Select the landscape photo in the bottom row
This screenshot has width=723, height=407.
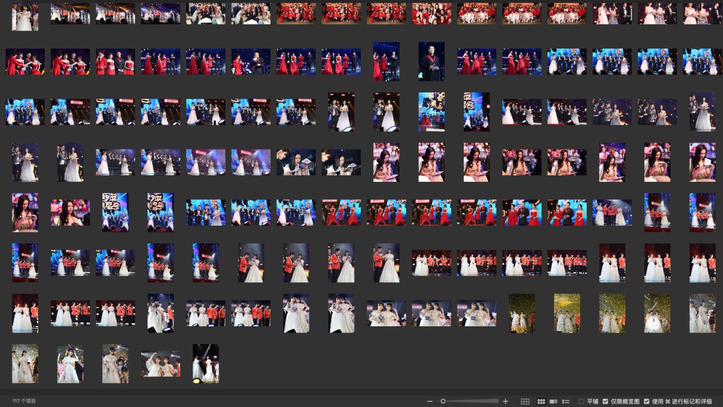160,364
